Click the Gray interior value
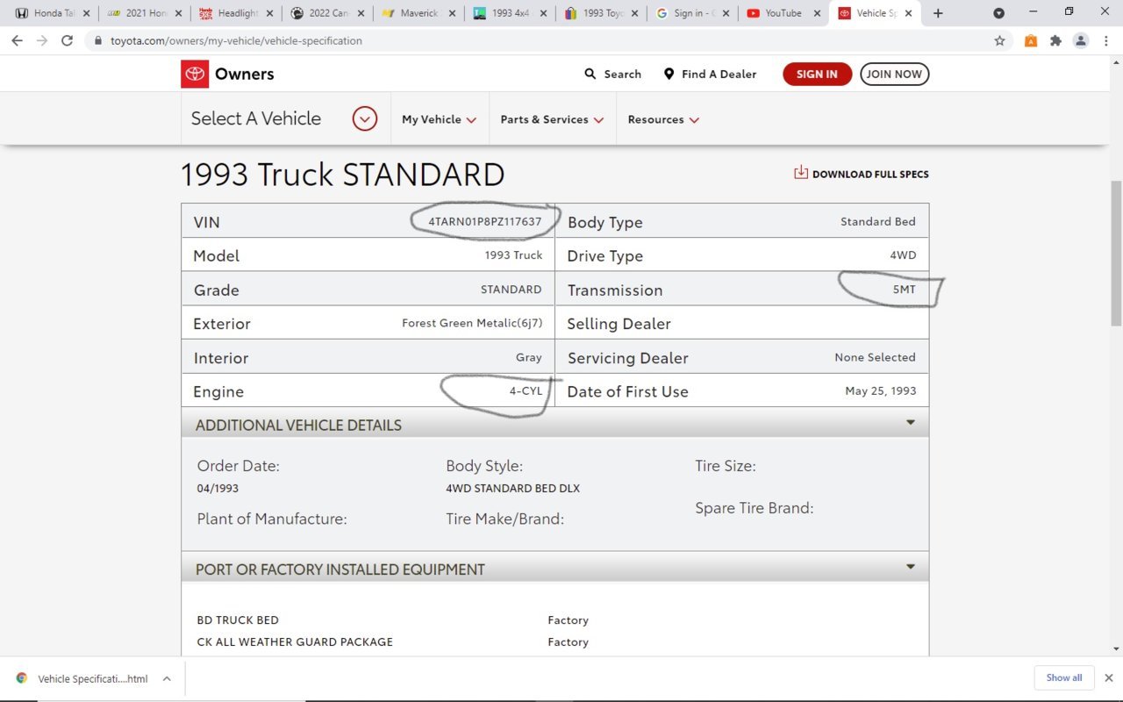Viewport: 1123px width, 702px height. (529, 357)
